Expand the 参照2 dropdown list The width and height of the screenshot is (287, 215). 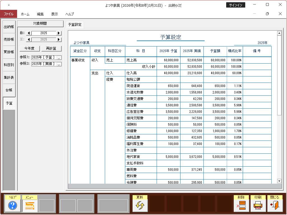coord(59,64)
